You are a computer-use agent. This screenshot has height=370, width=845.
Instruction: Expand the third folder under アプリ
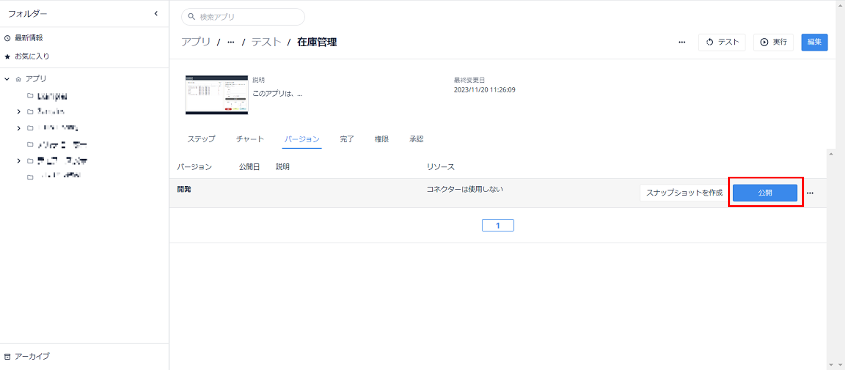[19, 128]
